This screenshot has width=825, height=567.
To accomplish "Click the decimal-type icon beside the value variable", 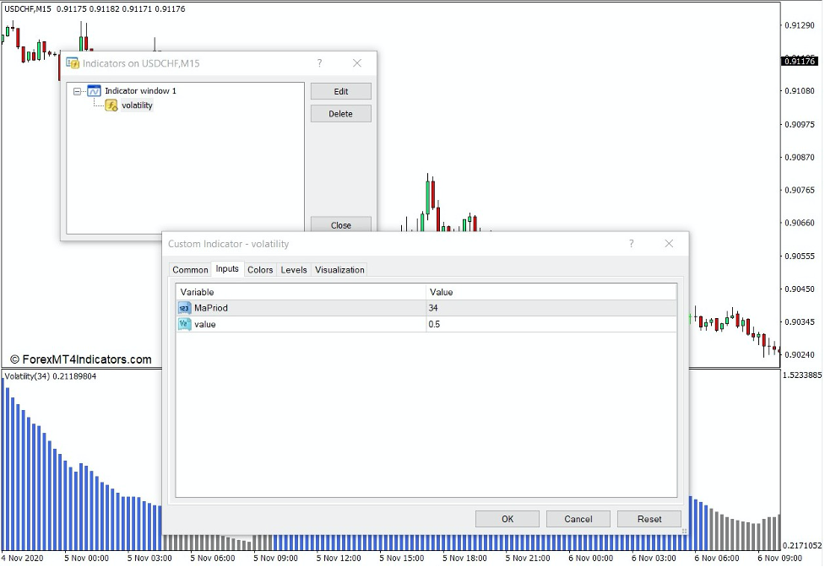I will tap(185, 324).
